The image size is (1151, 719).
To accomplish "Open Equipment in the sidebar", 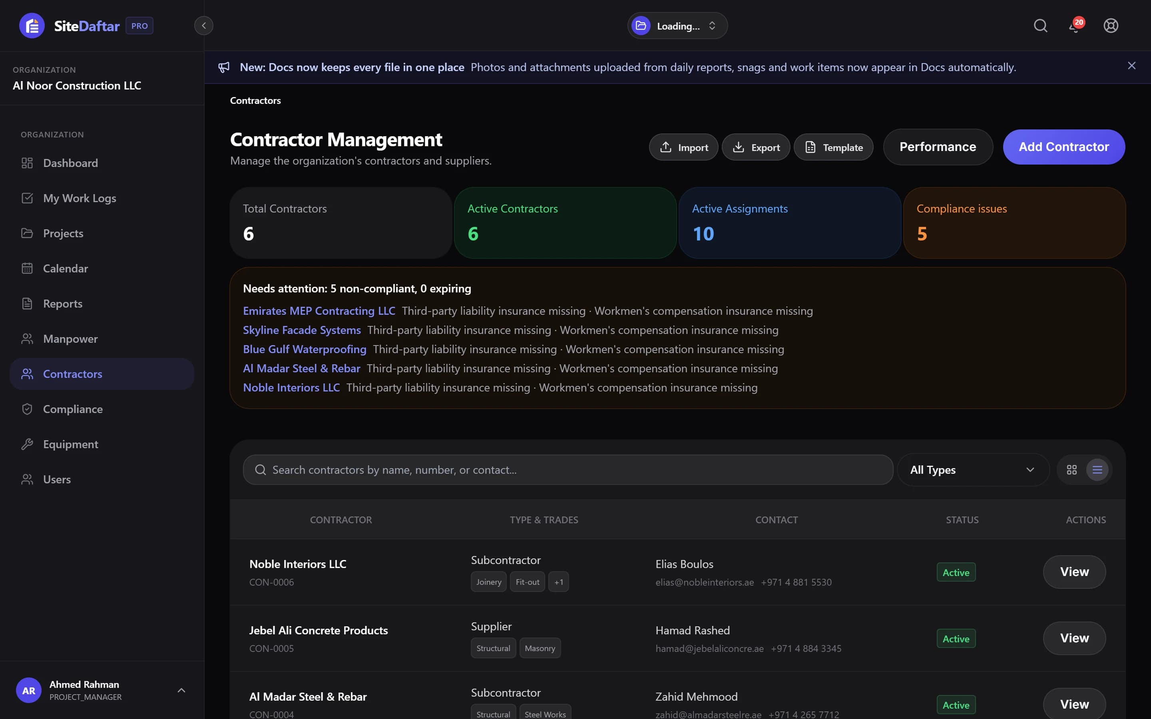I will pyautogui.click(x=102, y=445).
